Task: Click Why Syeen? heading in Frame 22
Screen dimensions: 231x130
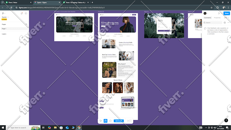Action: (x=122, y=64)
